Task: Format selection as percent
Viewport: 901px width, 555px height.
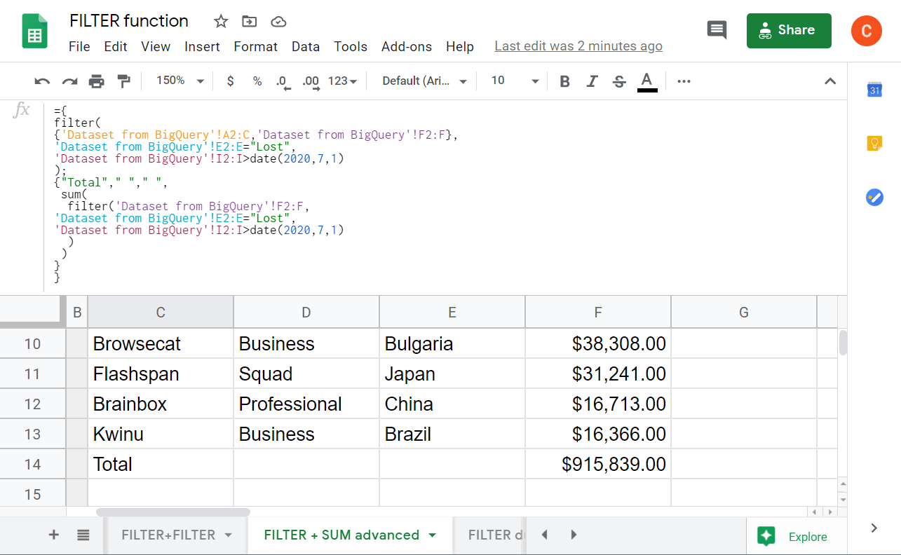Action: pyautogui.click(x=257, y=81)
